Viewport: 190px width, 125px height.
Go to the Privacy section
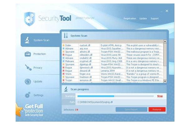(38, 67)
